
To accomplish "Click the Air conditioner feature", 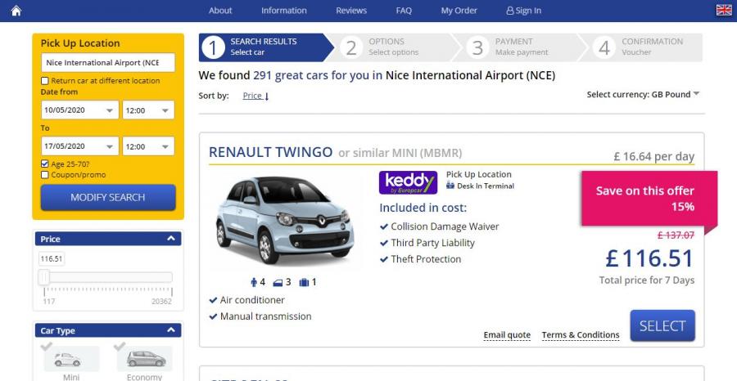I will click(x=246, y=300).
